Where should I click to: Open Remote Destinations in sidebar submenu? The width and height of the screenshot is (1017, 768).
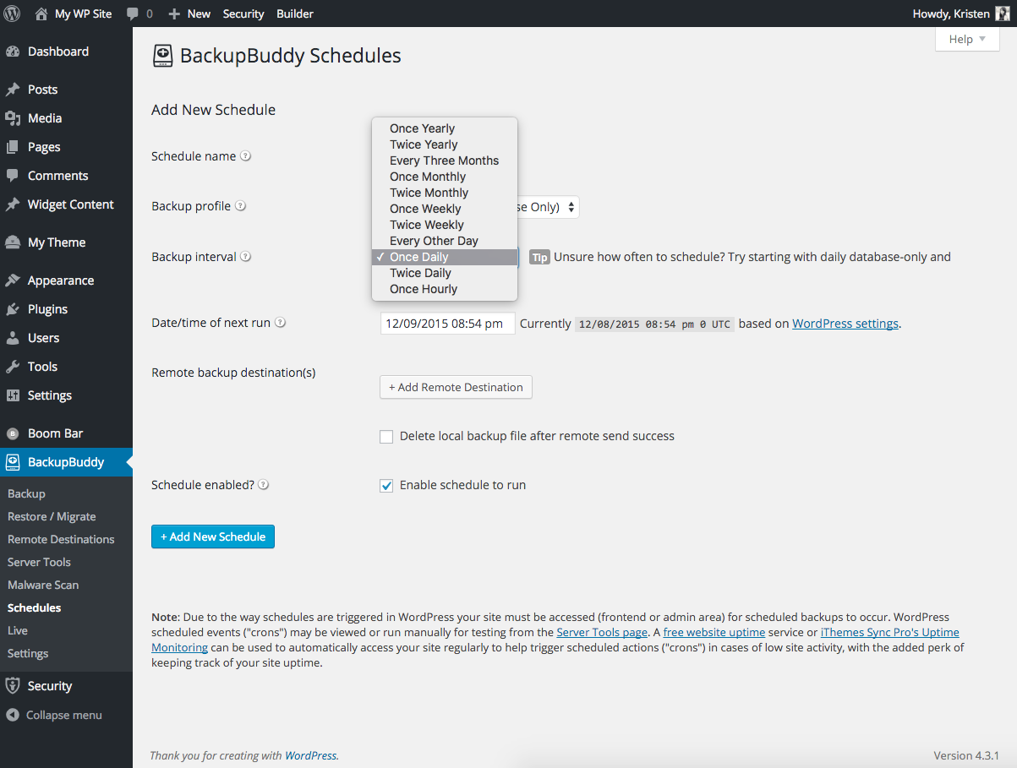pyautogui.click(x=61, y=539)
